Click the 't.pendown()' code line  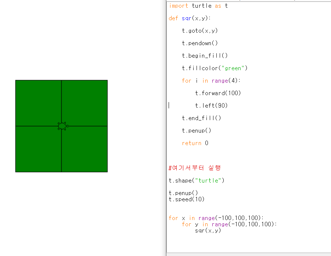[200, 43]
